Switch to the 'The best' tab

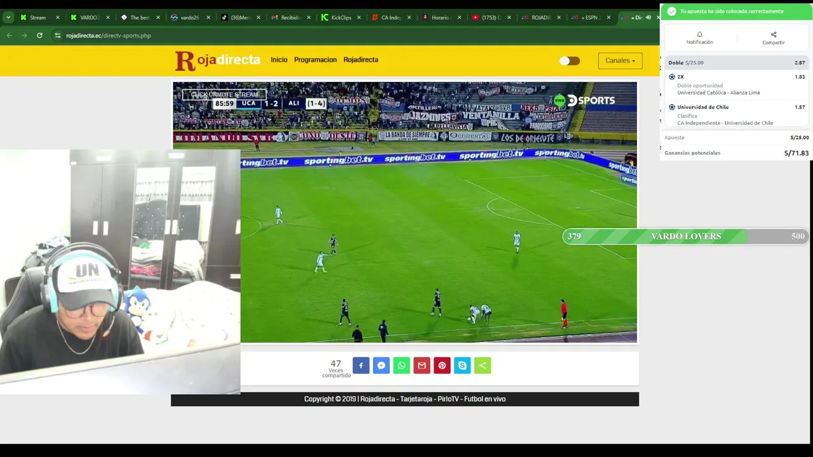click(139, 18)
